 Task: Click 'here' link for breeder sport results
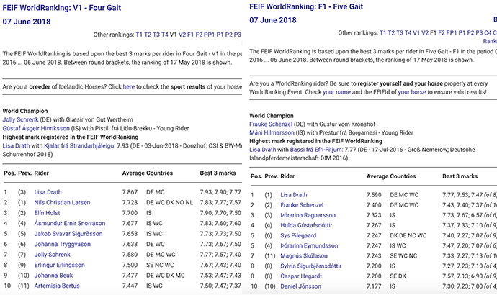(128, 86)
